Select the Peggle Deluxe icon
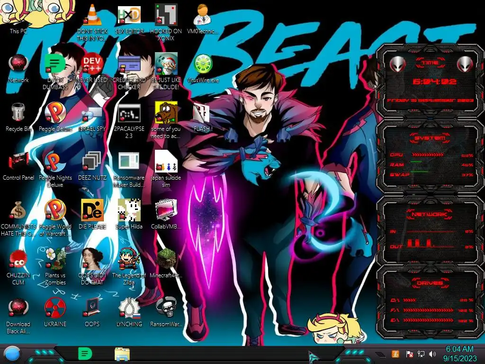 tap(55, 117)
